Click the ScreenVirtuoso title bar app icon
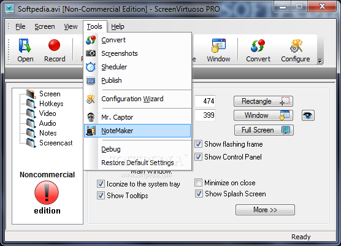341x246 pixels. [10, 9]
